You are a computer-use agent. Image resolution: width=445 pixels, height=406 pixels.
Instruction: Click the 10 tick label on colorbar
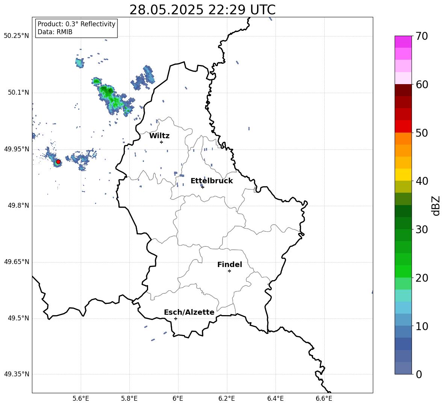[422, 326]
